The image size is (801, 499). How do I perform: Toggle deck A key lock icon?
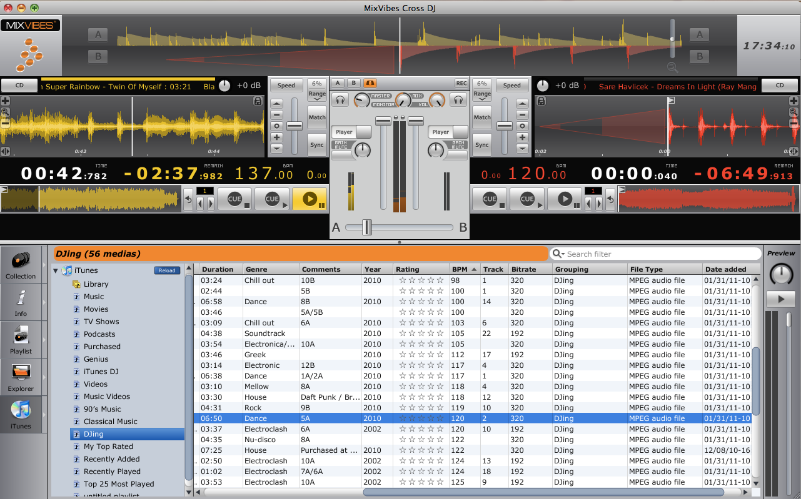tap(258, 101)
